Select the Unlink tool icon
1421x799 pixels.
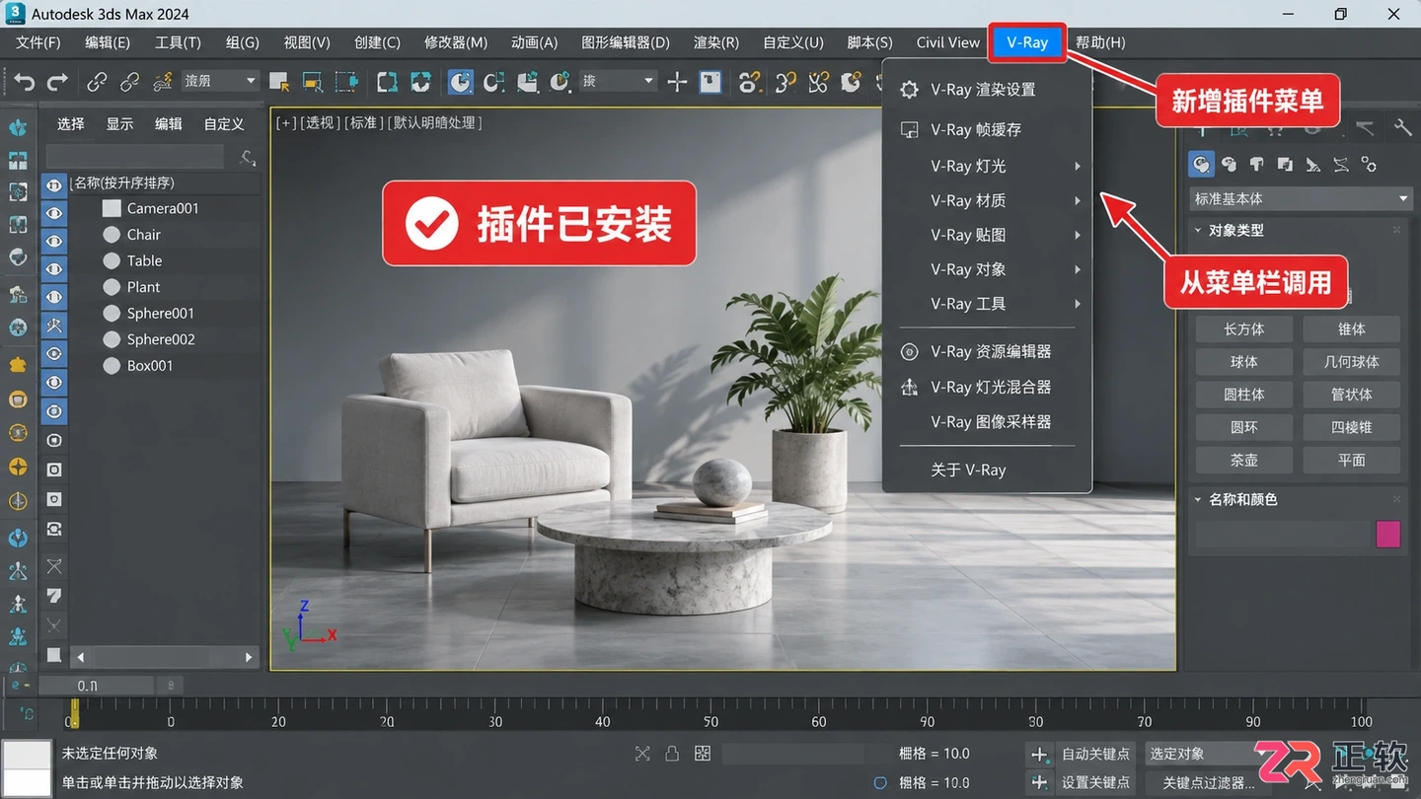[129, 82]
